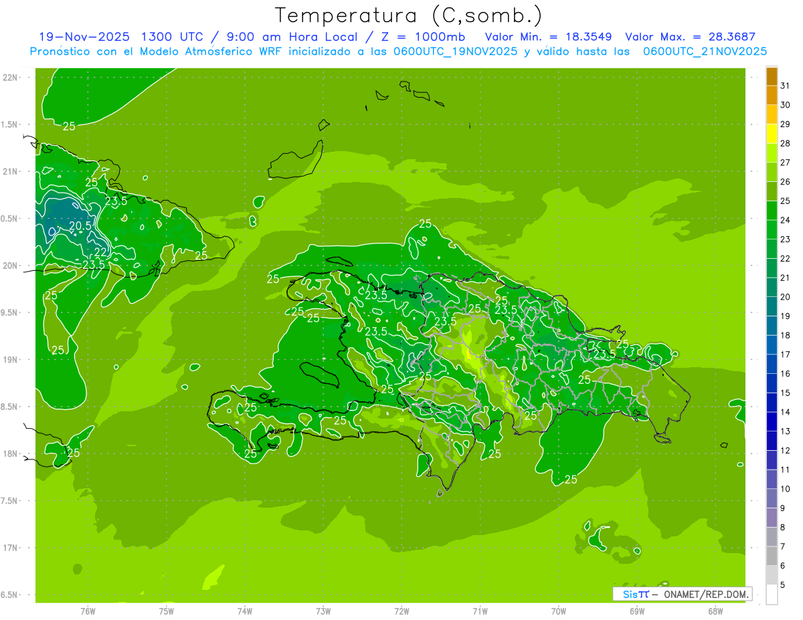
Task: Click the "72W" longitude axis label
Action: 401,611
